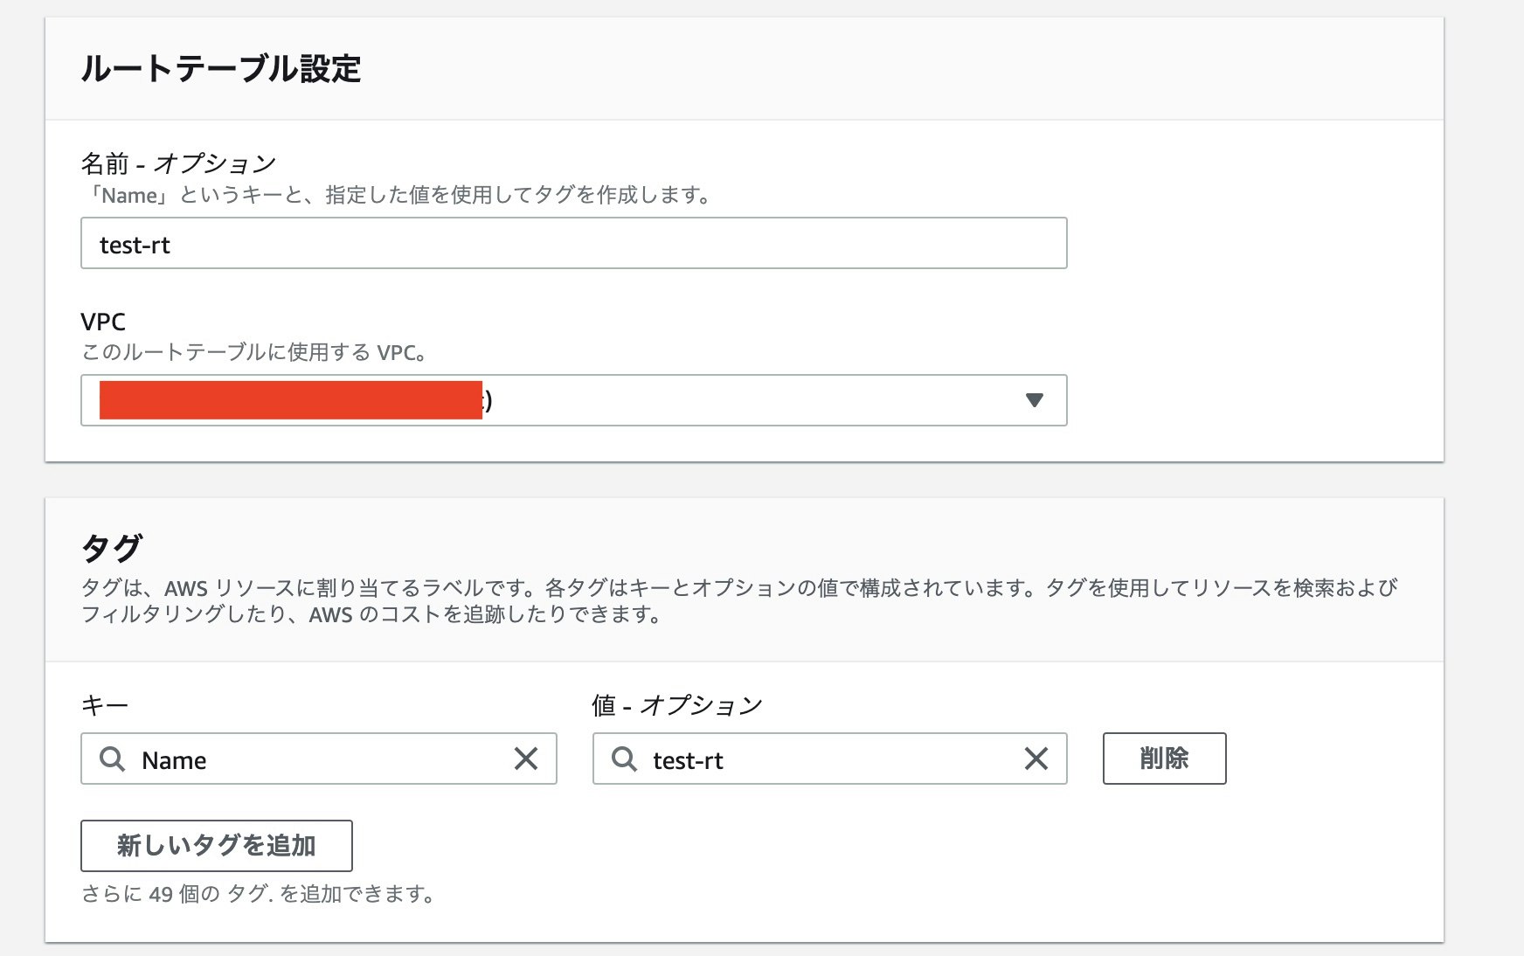Click the magnifier icon in the 値 field
Image resolution: width=1524 pixels, height=956 pixels.
pyautogui.click(x=624, y=759)
